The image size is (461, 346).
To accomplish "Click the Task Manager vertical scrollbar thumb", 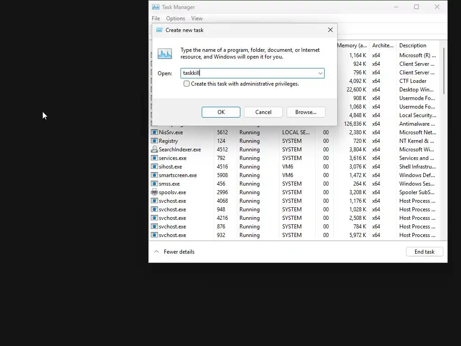I will coord(443,71).
